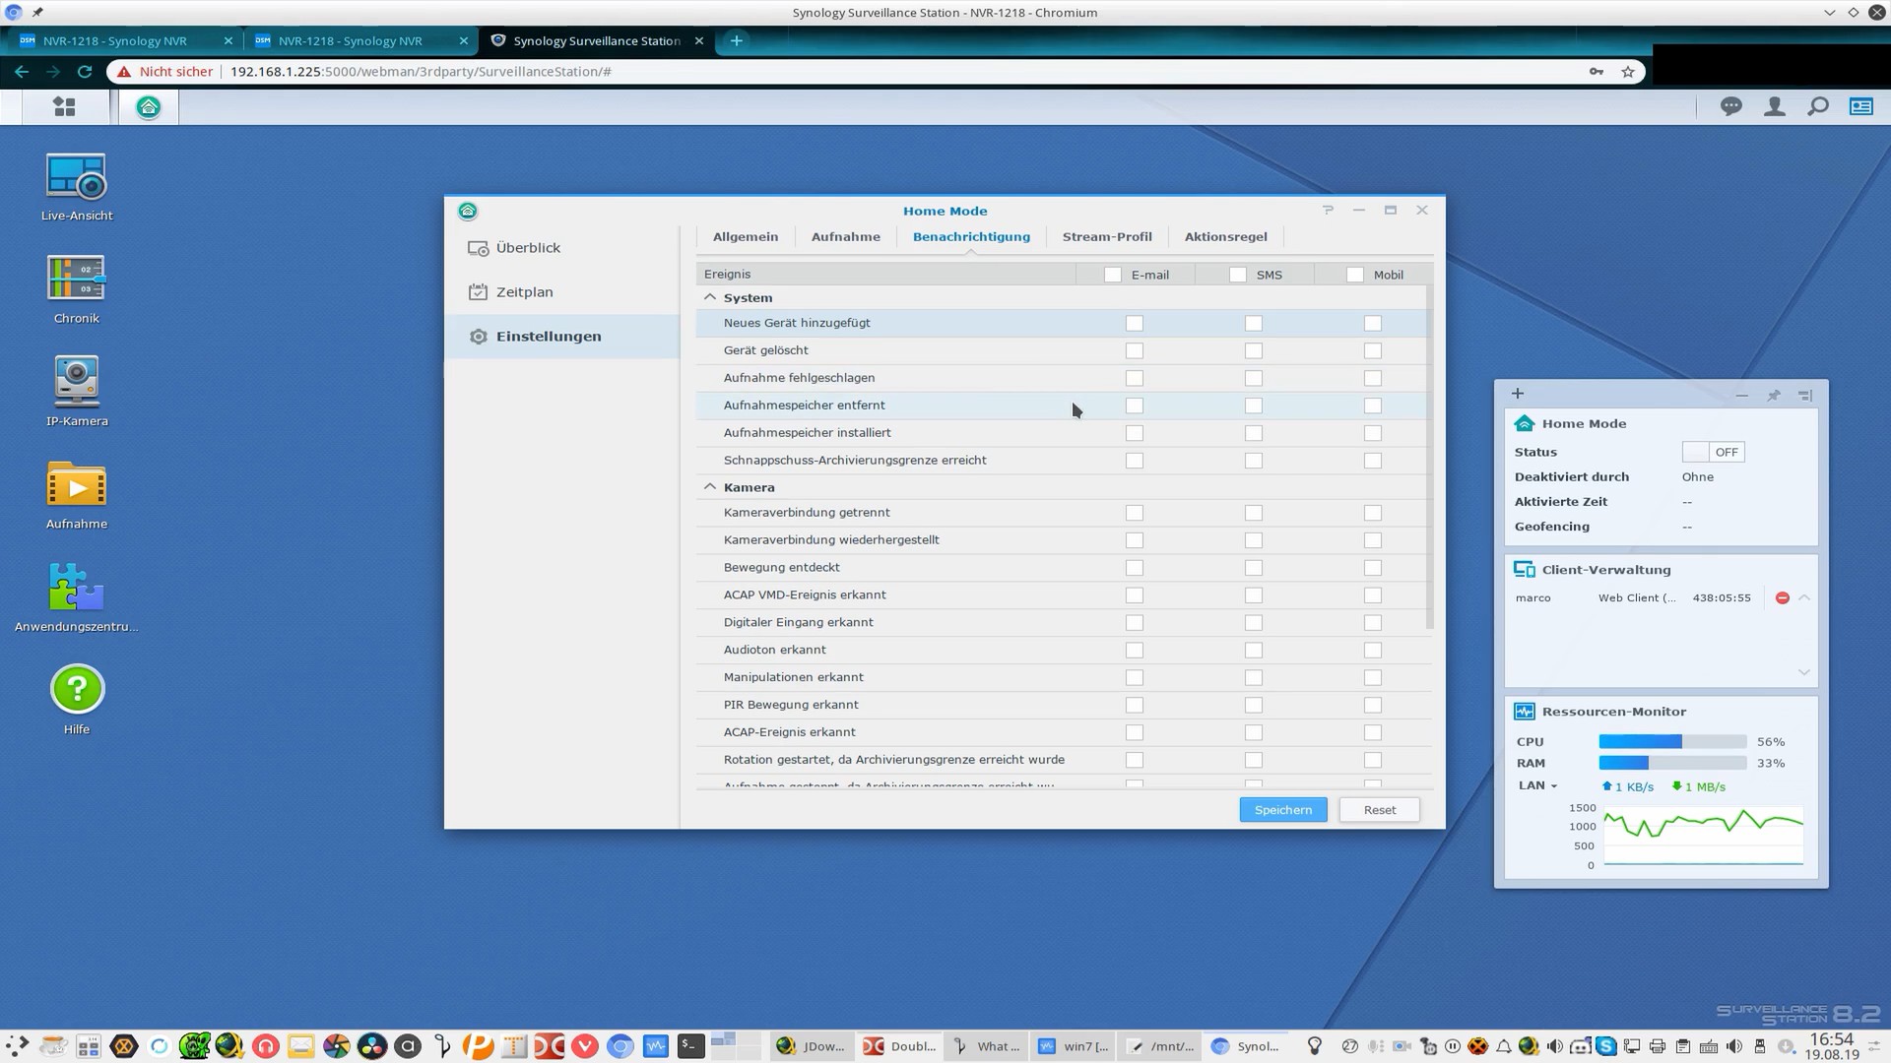Viewport: 1891px width, 1063px height.
Task: Open the main menu grid icon
Action: (x=65, y=106)
